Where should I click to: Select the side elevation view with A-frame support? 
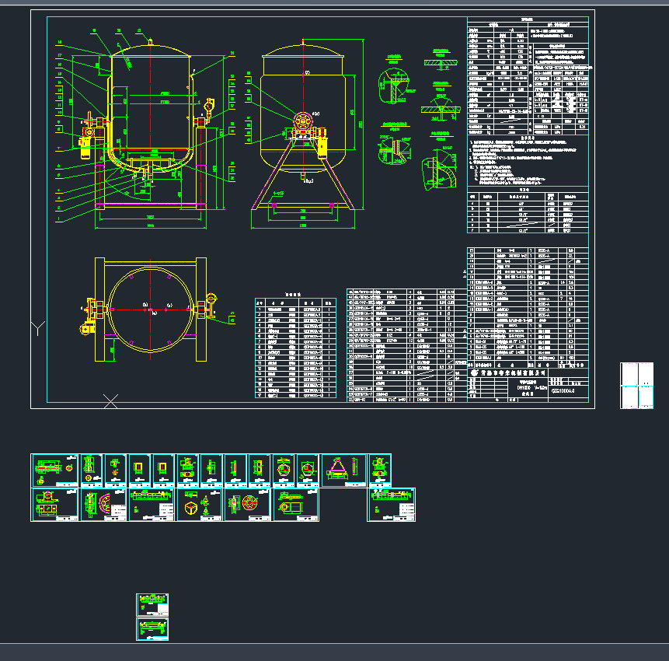point(304,133)
